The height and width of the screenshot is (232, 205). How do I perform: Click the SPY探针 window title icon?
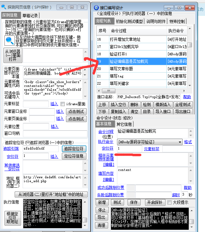4,7
